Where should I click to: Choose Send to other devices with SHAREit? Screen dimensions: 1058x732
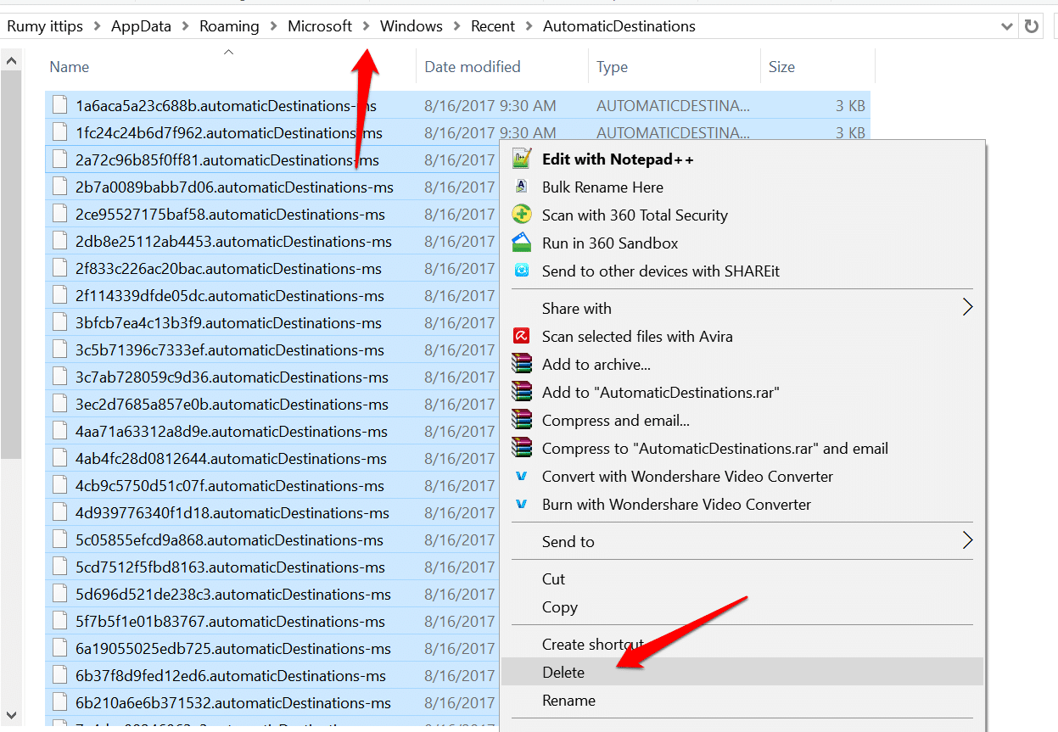[742, 271]
